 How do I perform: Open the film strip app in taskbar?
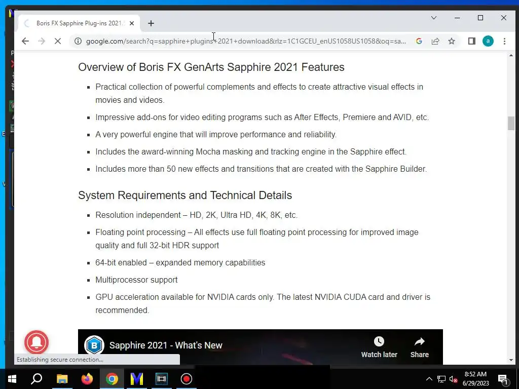coord(162,379)
